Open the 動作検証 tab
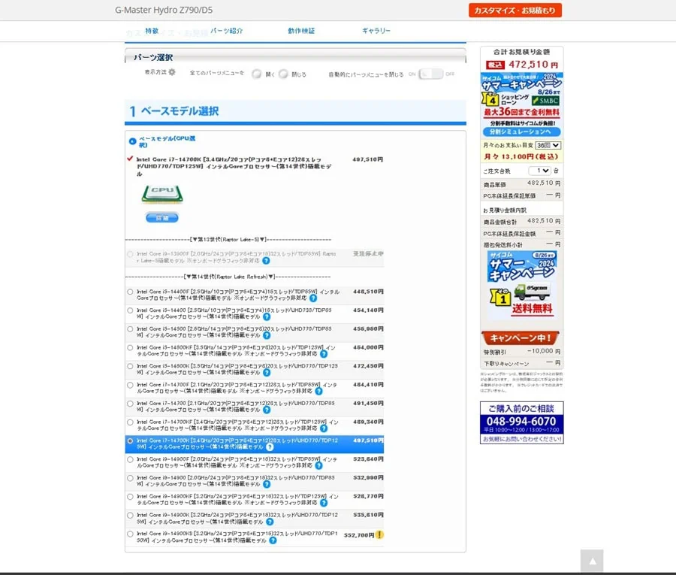The height and width of the screenshot is (575, 676). click(x=301, y=31)
